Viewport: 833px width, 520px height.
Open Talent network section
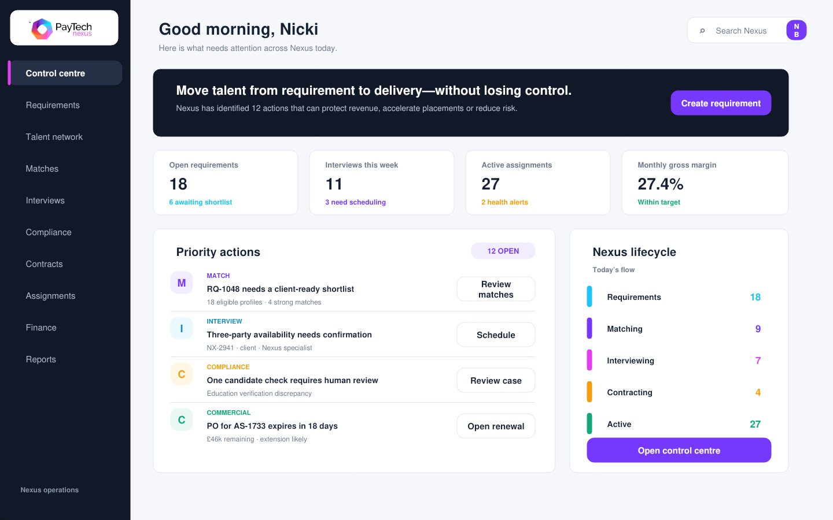point(54,137)
